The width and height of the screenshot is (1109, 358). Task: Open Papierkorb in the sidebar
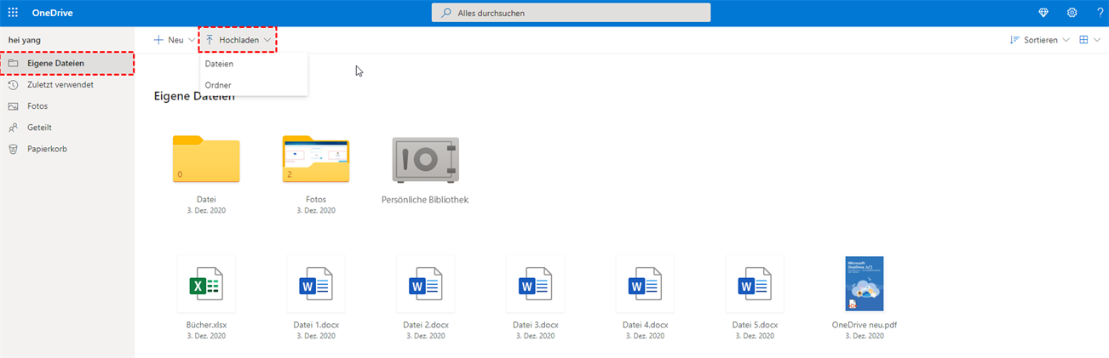[x=47, y=149]
